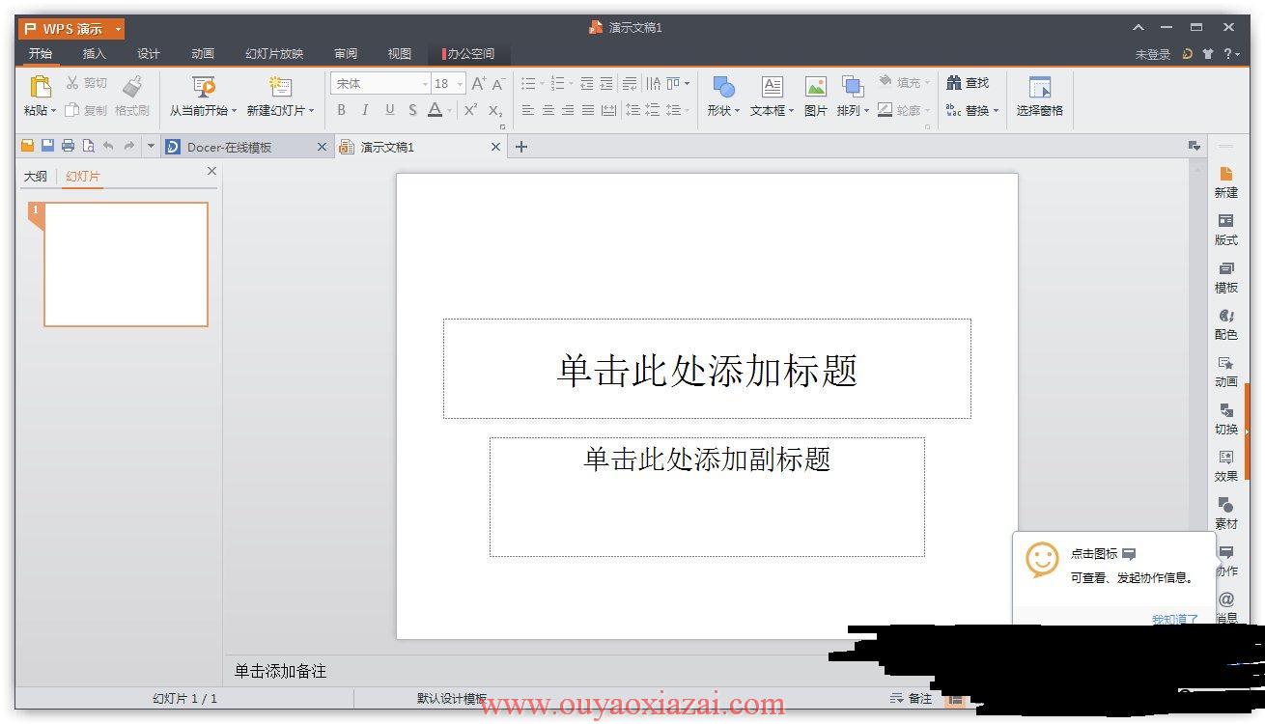Click the New Slide (新建幻灯片) icon
Image resolution: width=1265 pixels, height=724 pixels.
click(x=280, y=87)
